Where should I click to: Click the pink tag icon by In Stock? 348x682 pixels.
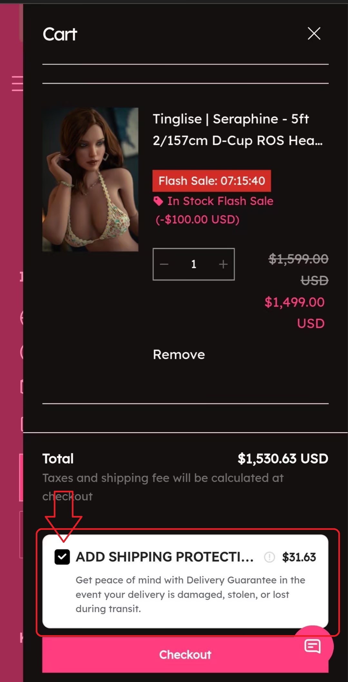158,201
